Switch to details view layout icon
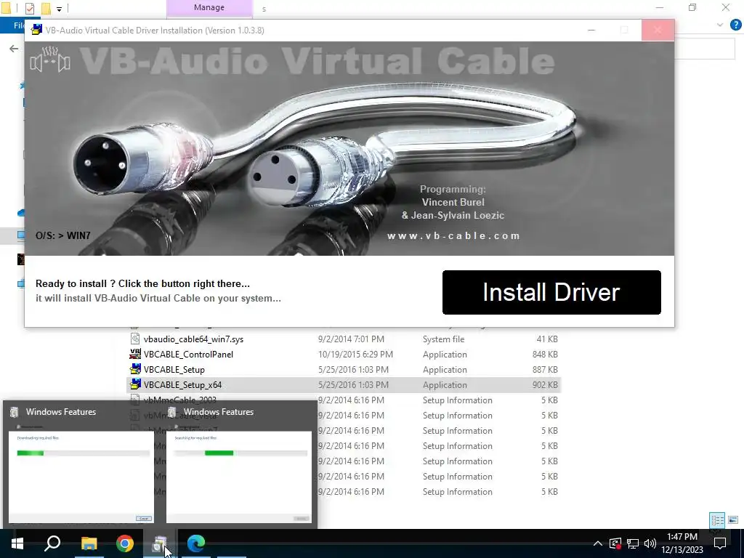Image resolution: width=744 pixels, height=558 pixels. (717, 520)
